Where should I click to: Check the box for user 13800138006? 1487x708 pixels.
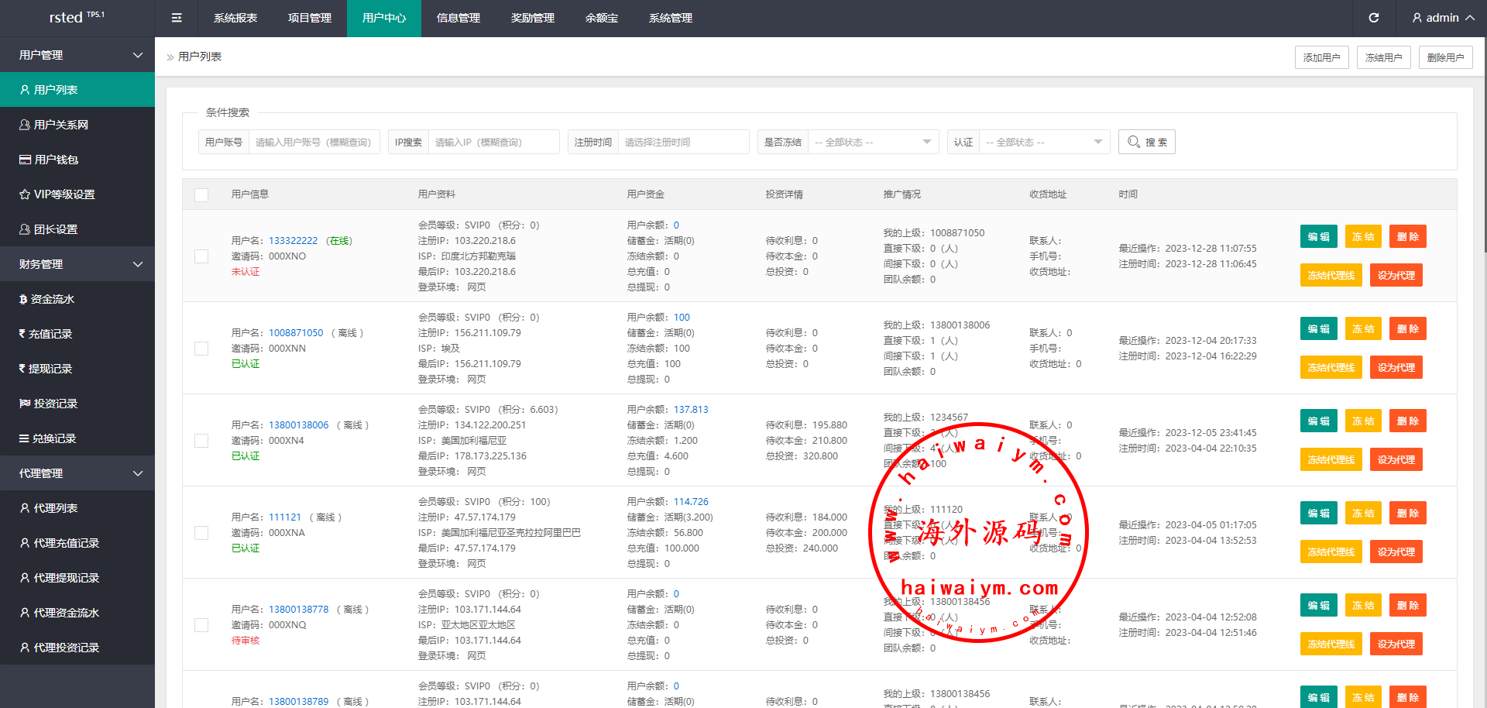(x=201, y=441)
